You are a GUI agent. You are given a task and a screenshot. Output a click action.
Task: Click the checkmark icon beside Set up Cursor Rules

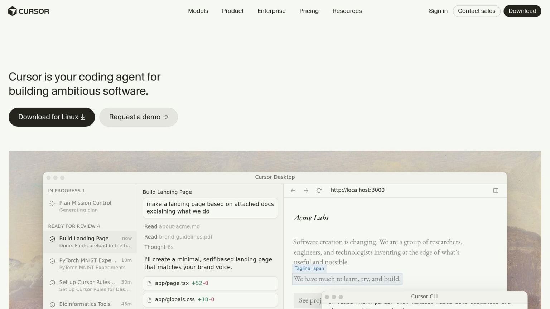[x=52, y=283]
